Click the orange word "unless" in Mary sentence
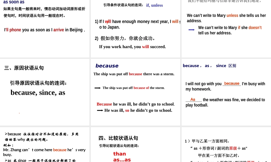This screenshot has height=162, width=271. point(232,15)
